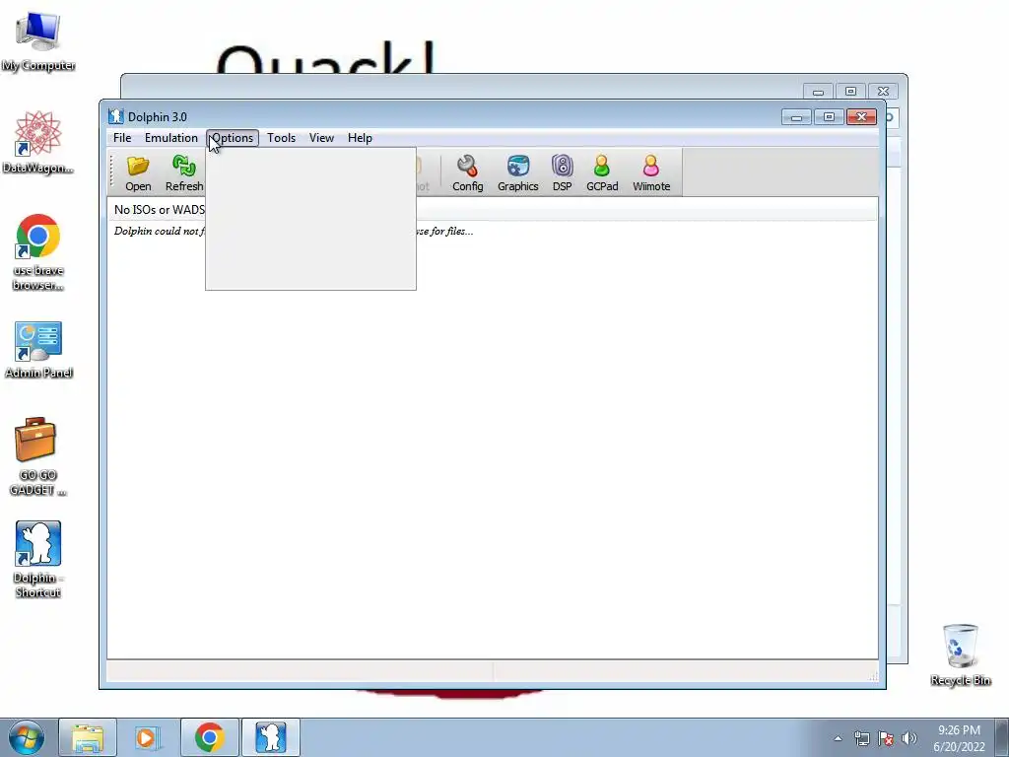Screen dimensions: 1009x757
Task: Click the Dolphin 3.0 title bar icon
Action: point(116,116)
